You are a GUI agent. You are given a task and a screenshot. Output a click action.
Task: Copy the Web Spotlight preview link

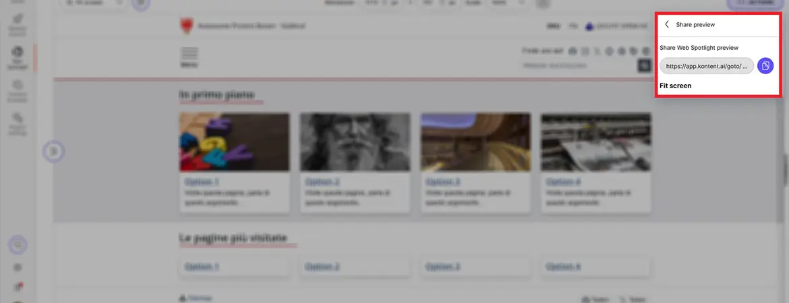click(x=765, y=65)
